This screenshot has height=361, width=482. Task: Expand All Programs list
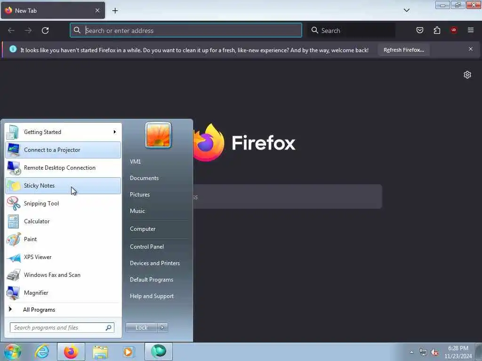click(x=63, y=310)
